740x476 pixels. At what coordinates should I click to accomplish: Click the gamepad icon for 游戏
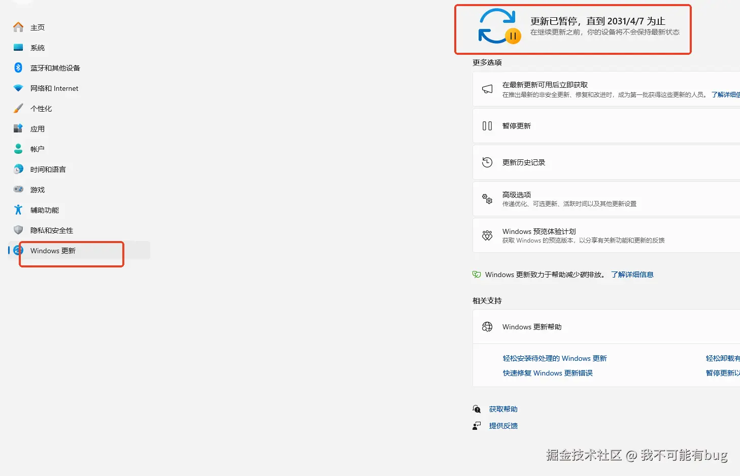click(x=18, y=189)
